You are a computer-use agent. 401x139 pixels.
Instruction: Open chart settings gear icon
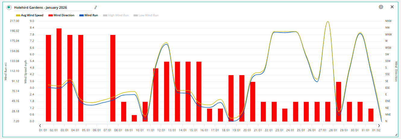(x=381, y=7)
